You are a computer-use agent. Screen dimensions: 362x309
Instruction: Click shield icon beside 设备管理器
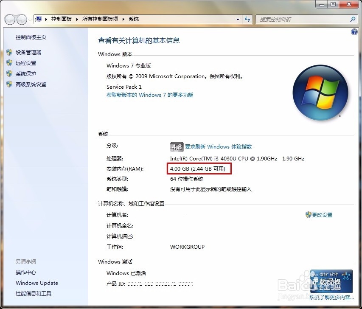coord(9,53)
